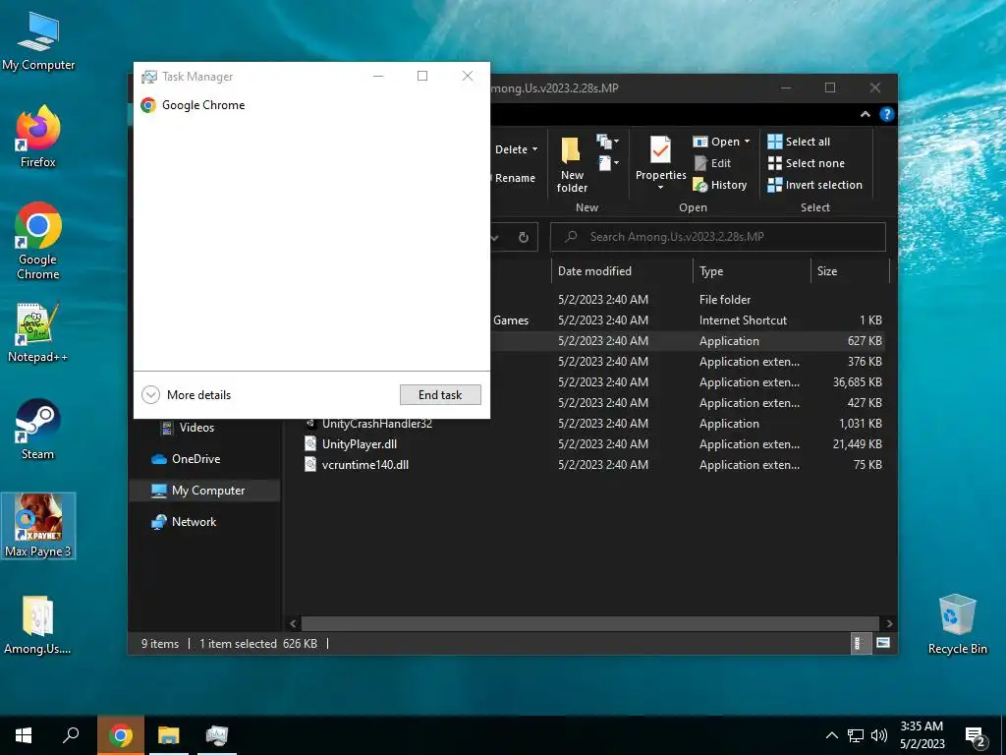Select Among.Us folder on desktop
This screenshot has width=1006, height=755.
pyautogui.click(x=38, y=624)
